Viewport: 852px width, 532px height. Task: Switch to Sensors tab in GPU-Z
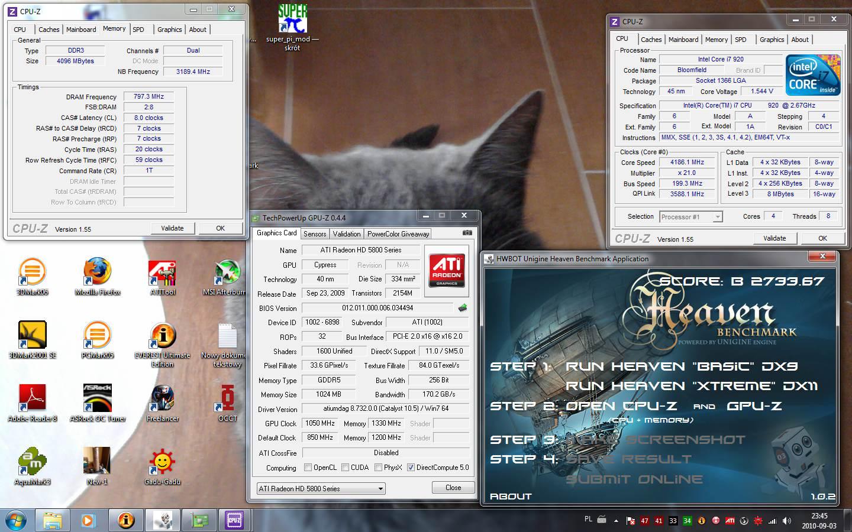(315, 234)
